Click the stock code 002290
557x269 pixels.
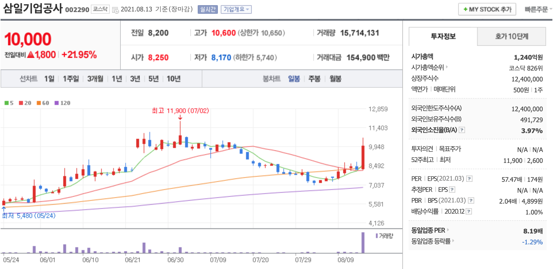tap(77, 10)
